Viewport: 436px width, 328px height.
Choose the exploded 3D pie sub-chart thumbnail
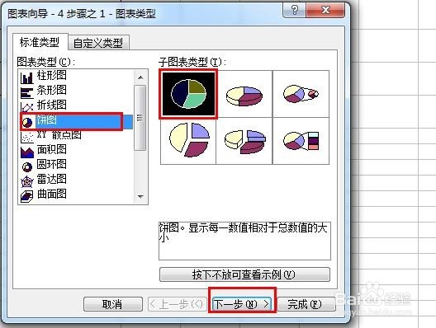(x=244, y=141)
